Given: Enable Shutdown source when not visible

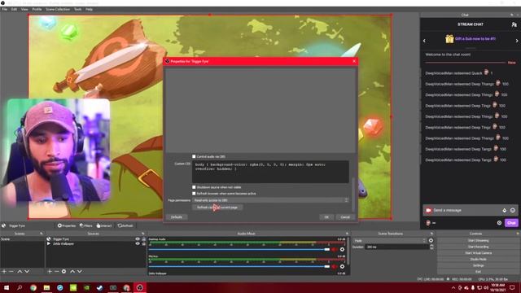Looking at the screenshot, I should pyautogui.click(x=194, y=187).
